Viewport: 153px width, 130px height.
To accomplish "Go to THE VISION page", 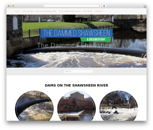I will click(28, 11).
